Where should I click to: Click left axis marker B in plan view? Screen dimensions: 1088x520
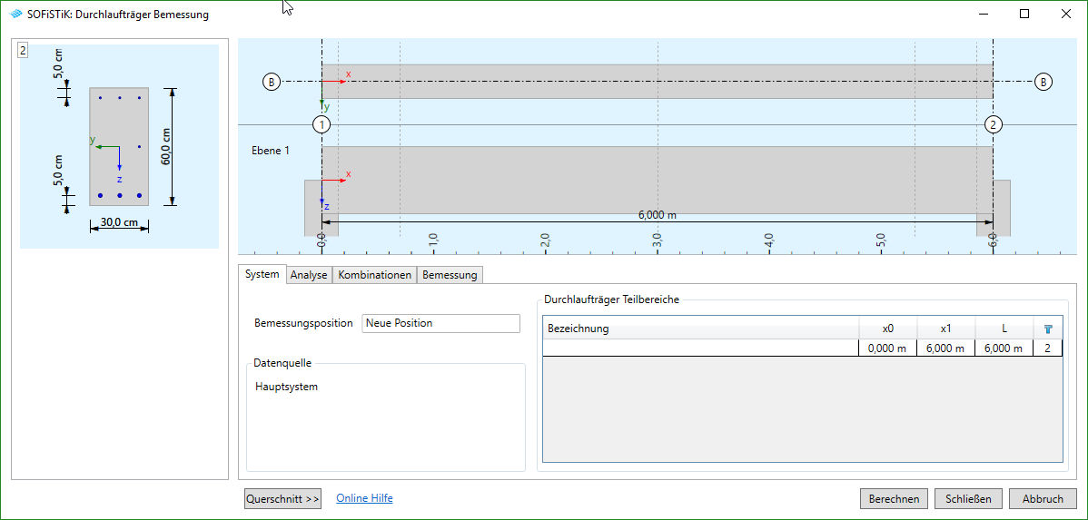pyautogui.click(x=271, y=82)
